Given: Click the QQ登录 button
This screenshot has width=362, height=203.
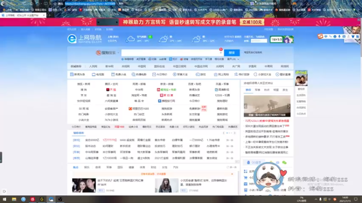Looking at the screenshot, I should (x=254, y=162).
